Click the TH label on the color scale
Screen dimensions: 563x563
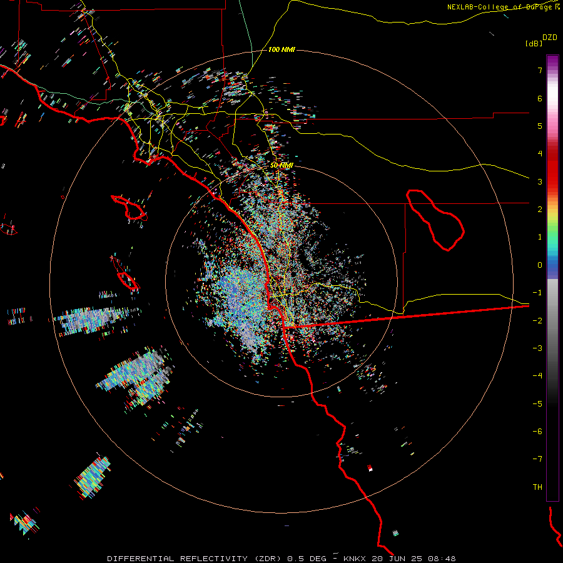pos(537,487)
